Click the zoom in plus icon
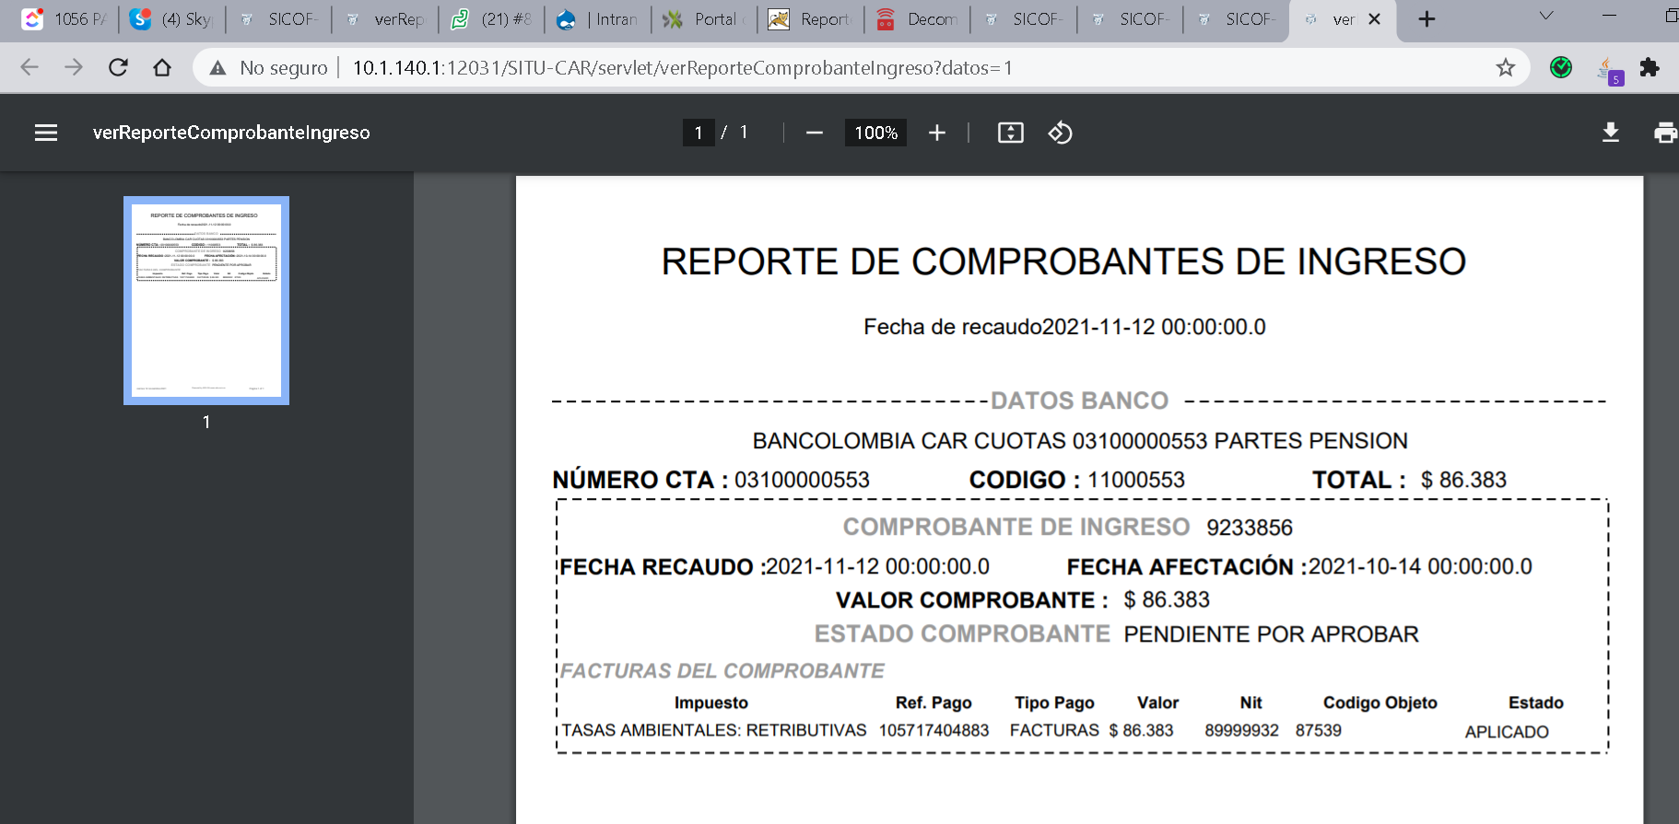This screenshot has width=1679, height=824. (x=937, y=133)
